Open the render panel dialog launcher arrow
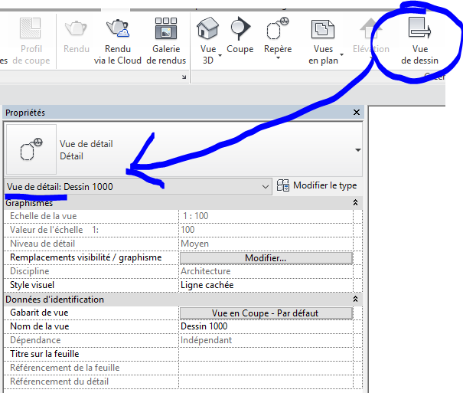 click(x=184, y=77)
